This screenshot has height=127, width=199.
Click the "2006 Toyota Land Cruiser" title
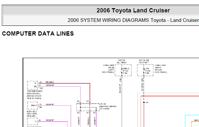(133, 10)
